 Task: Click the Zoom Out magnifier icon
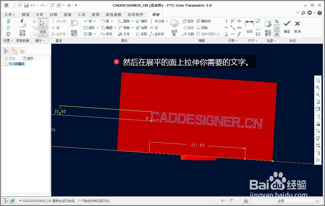(318, 95)
